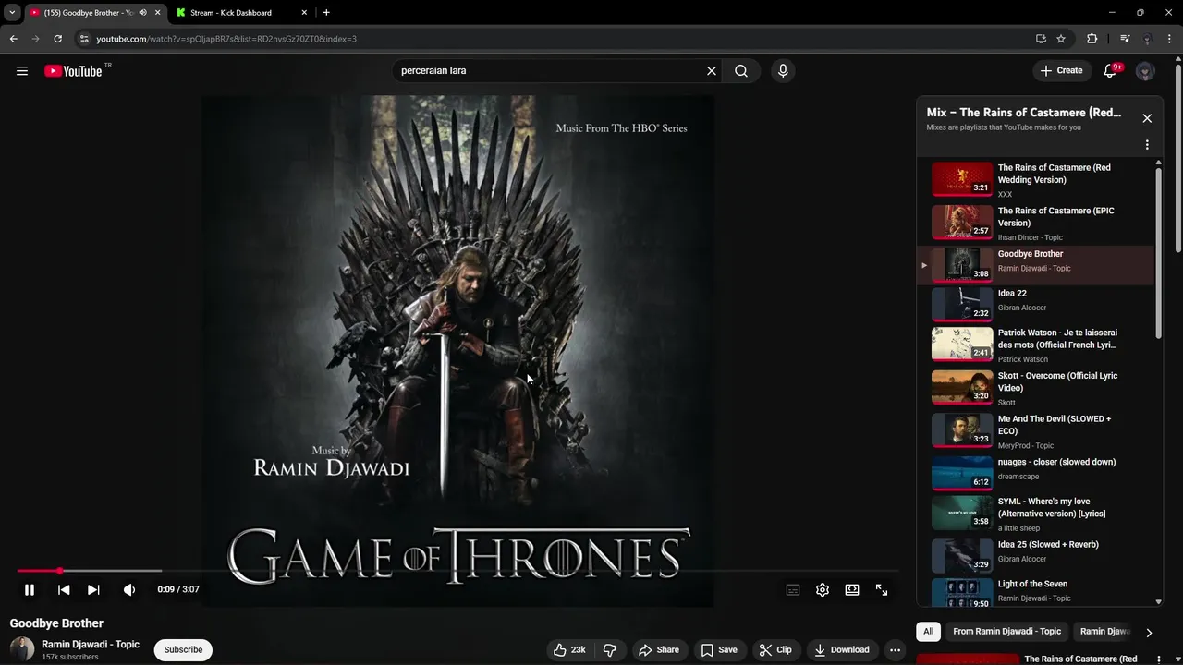Open the notifications bell
Screen dimensions: 1183x665
click(1111, 71)
